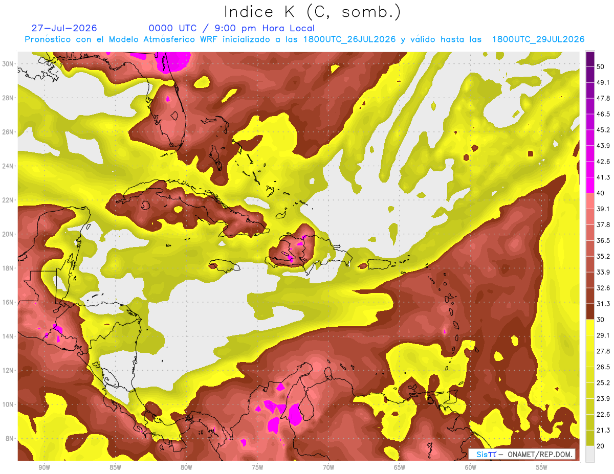Click the legend value '32.6'
The image size is (614, 474).
pyautogui.click(x=603, y=288)
